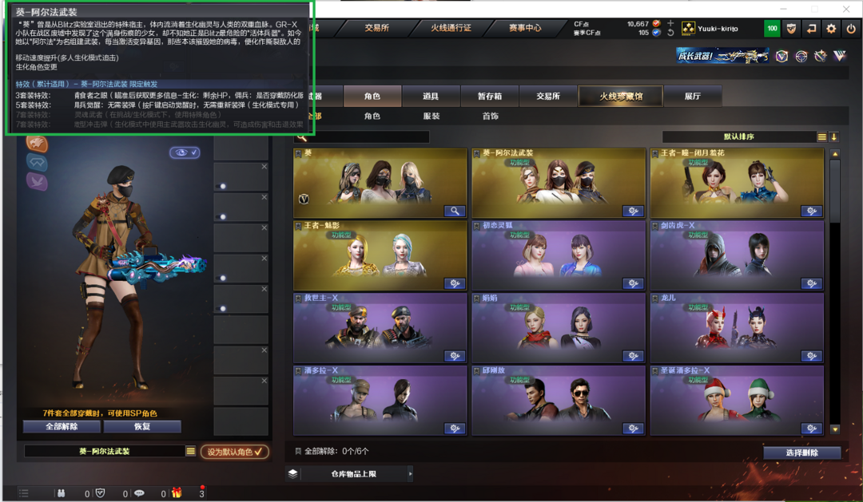Expand the 仓库物品上限 arrow

coord(411,474)
